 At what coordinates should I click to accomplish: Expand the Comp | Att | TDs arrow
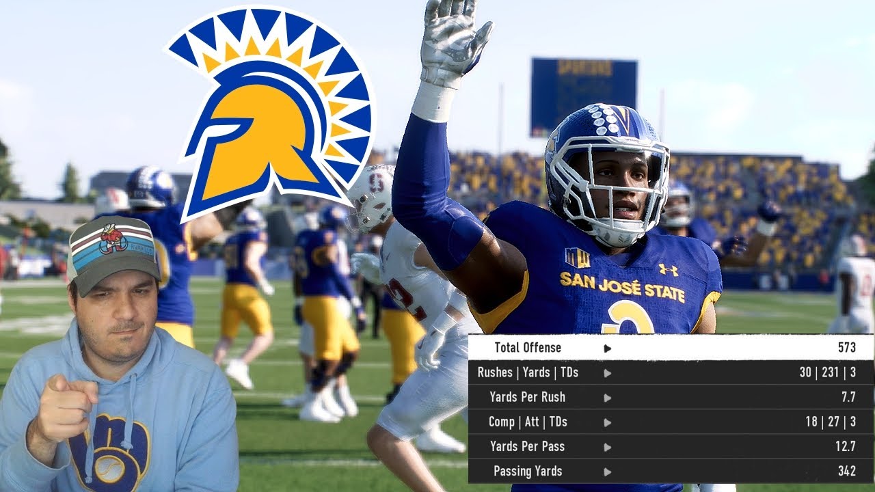pos(607,422)
